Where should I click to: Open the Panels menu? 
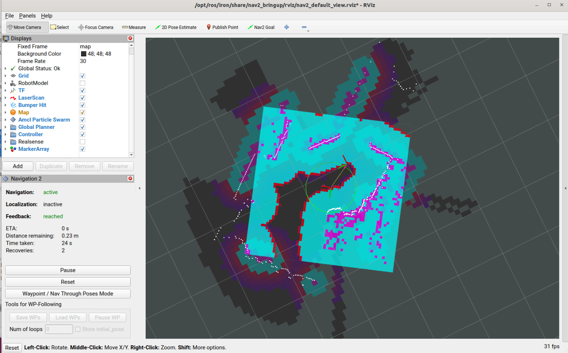pyautogui.click(x=27, y=16)
